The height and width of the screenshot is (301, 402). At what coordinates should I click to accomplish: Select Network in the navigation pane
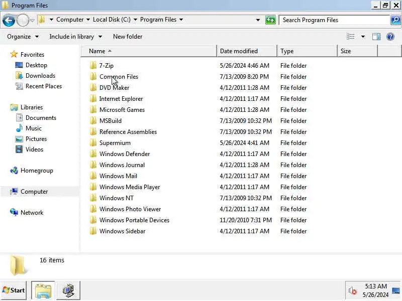32,212
